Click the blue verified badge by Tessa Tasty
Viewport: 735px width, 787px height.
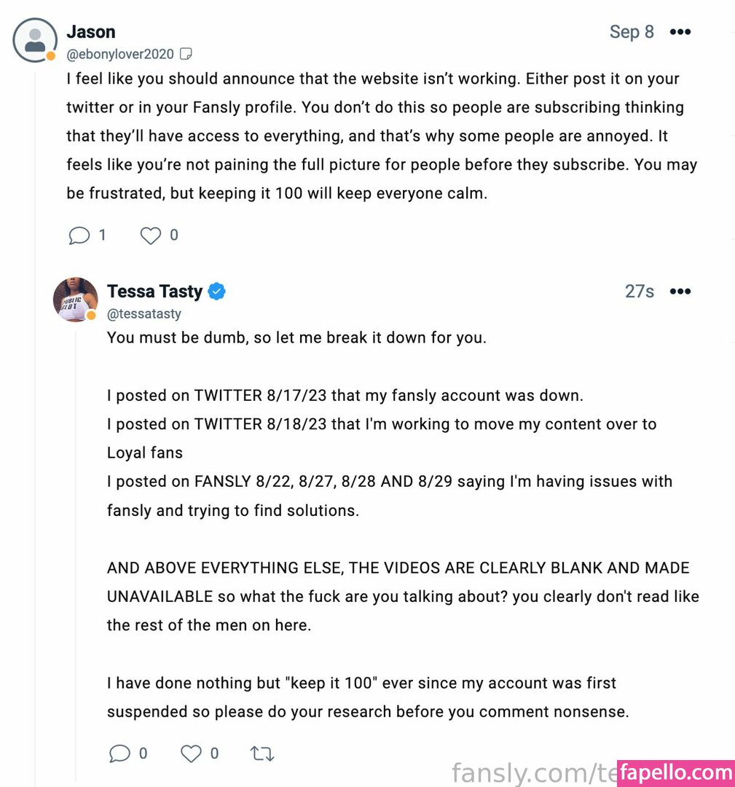click(217, 291)
